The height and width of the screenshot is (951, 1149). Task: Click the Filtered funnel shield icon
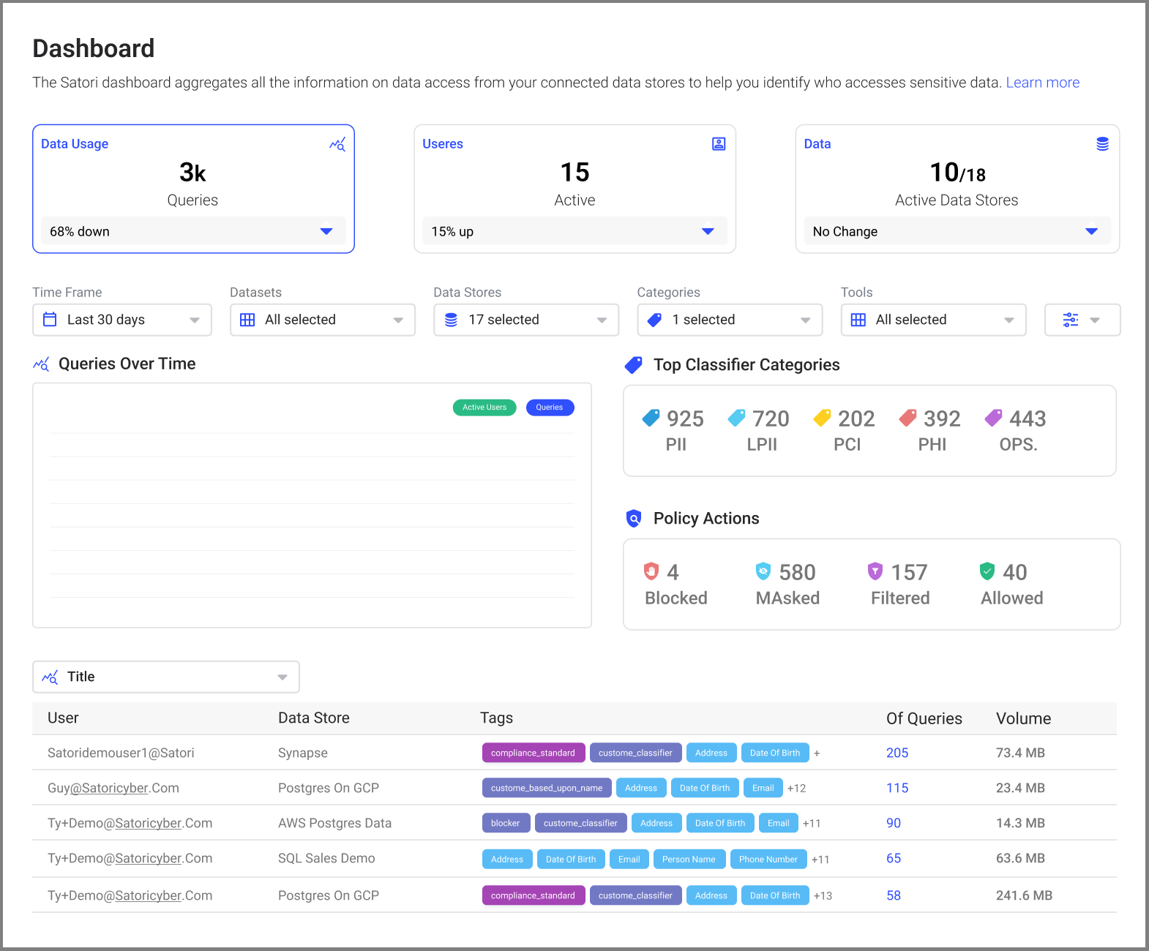(875, 571)
